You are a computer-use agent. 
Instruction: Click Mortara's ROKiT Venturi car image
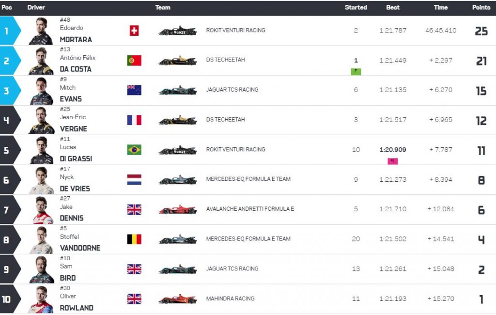coord(178,31)
